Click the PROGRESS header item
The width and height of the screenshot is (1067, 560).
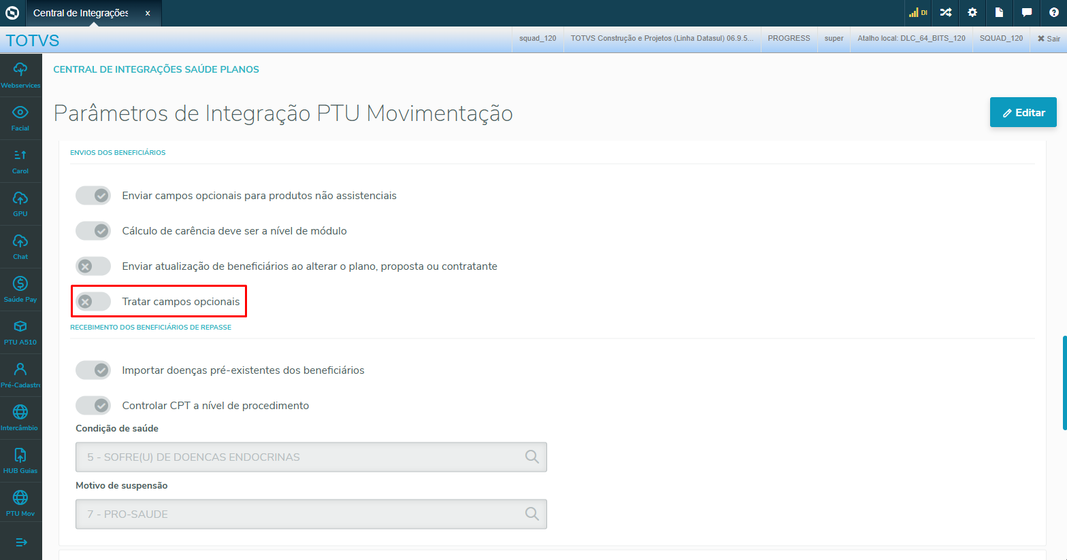[789, 39]
